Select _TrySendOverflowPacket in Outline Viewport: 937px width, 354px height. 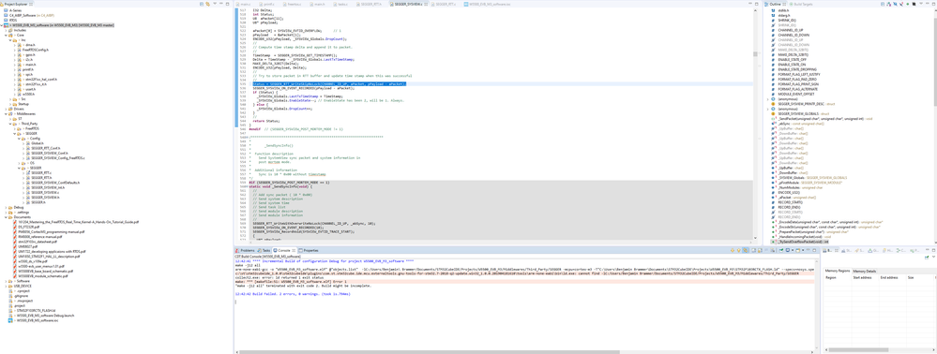pos(803,242)
